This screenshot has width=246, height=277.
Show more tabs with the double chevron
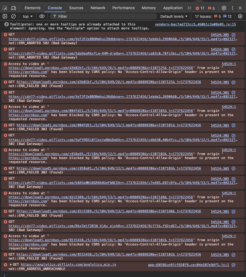[x=190, y=8]
